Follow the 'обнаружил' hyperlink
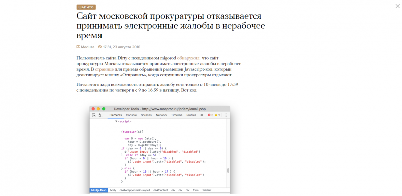This screenshot has width=402, height=196. [x=188, y=58]
